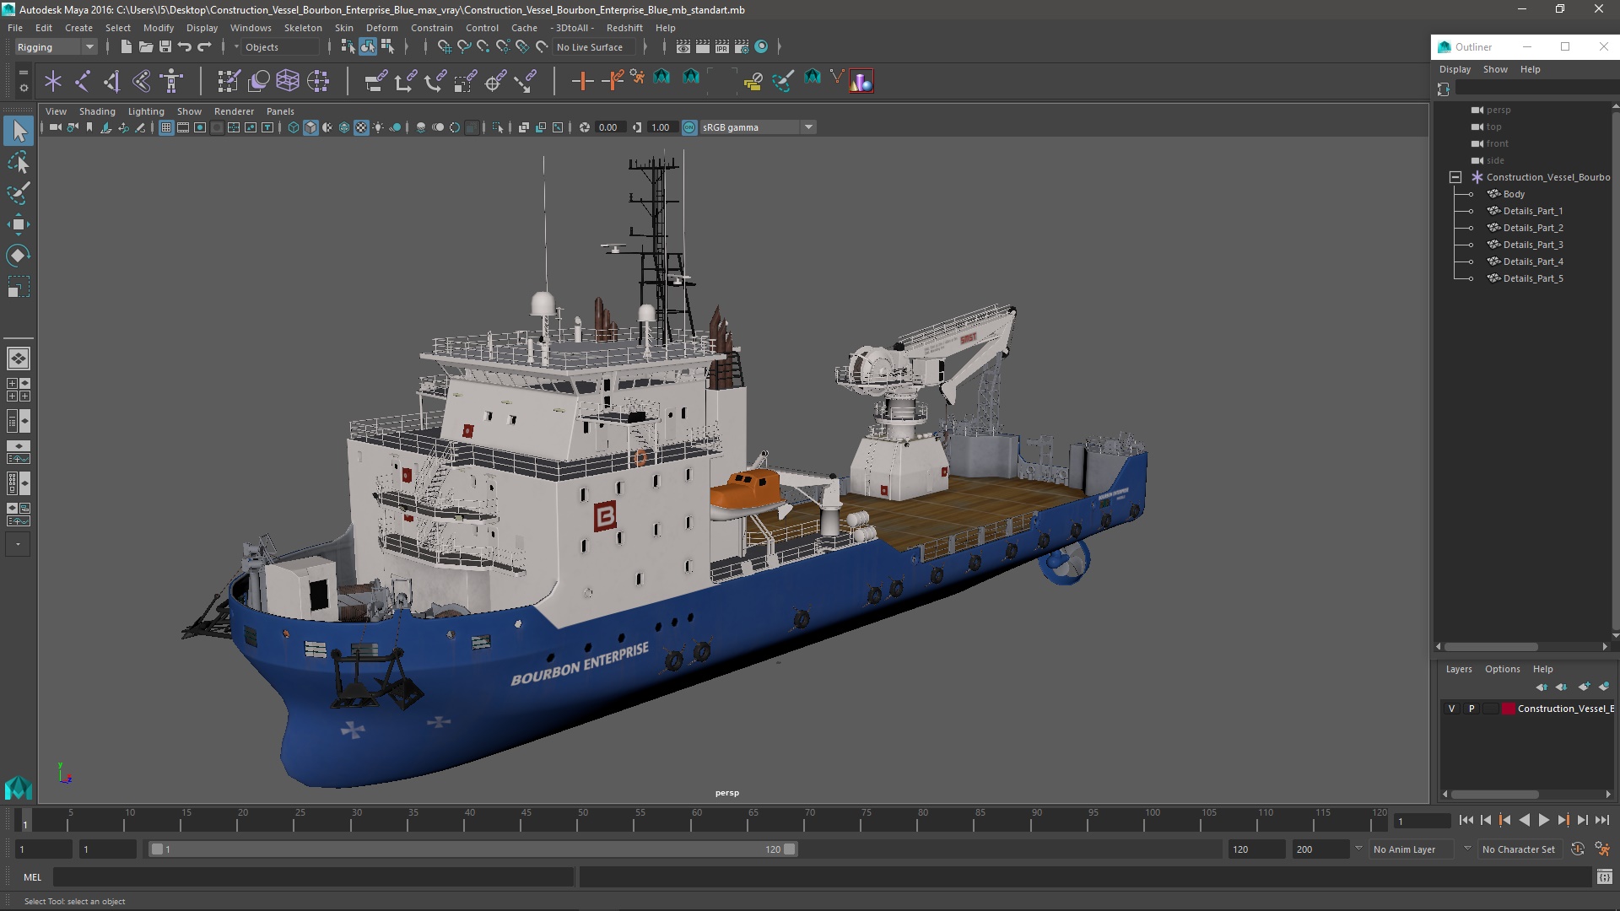Toggle use all lights in viewport
This screenshot has height=911, width=1620.
pyautogui.click(x=378, y=127)
